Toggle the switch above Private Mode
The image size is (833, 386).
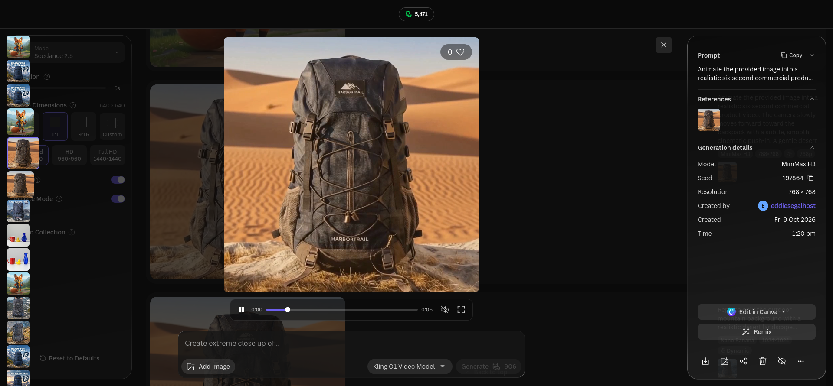[118, 180]
